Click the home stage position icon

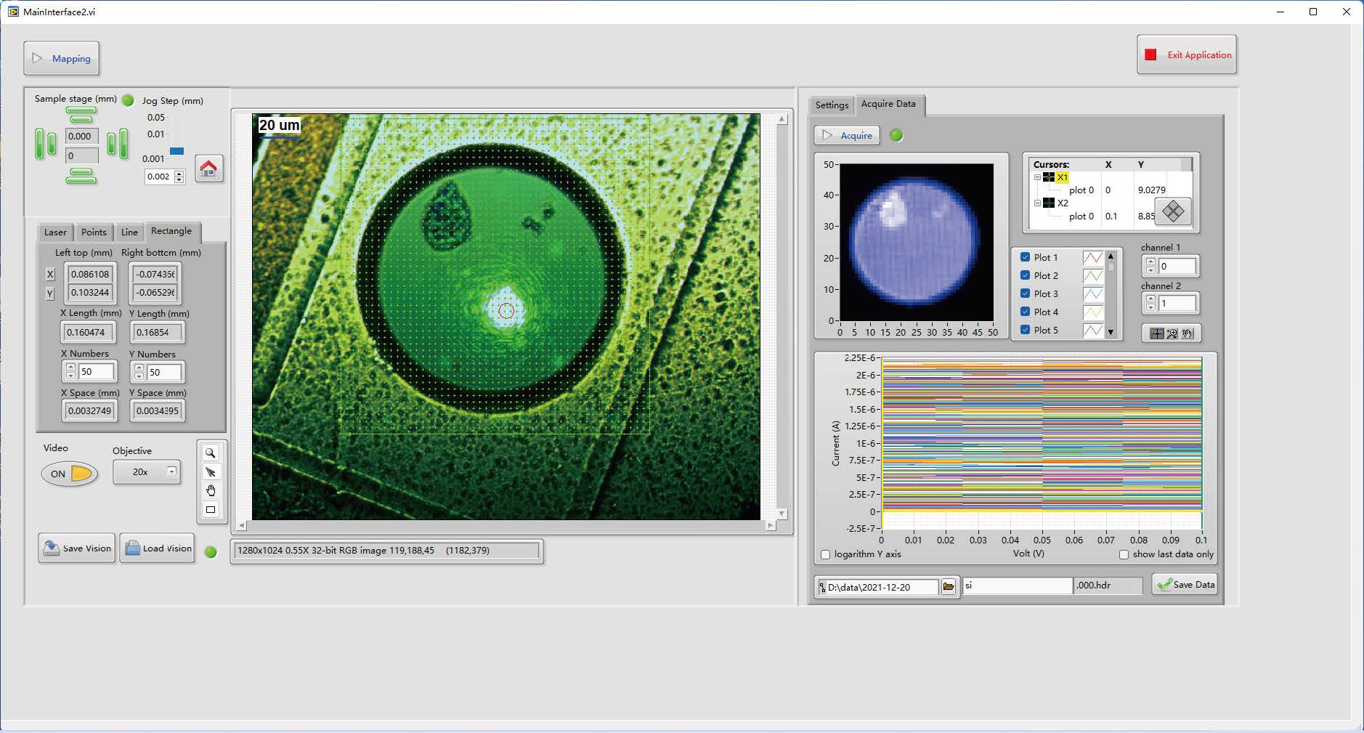[209, 169]
